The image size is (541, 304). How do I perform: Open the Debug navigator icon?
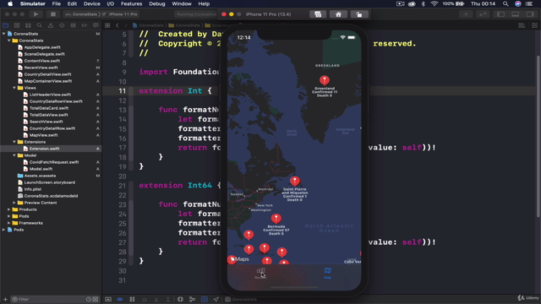pos(74,25)
